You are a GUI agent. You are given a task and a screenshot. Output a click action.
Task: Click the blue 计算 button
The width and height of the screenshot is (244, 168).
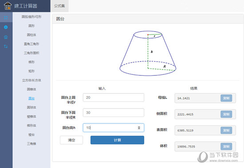(x=117, y=140)
